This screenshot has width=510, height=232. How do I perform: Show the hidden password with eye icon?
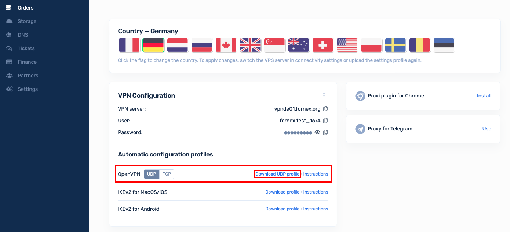coord(317,132)
